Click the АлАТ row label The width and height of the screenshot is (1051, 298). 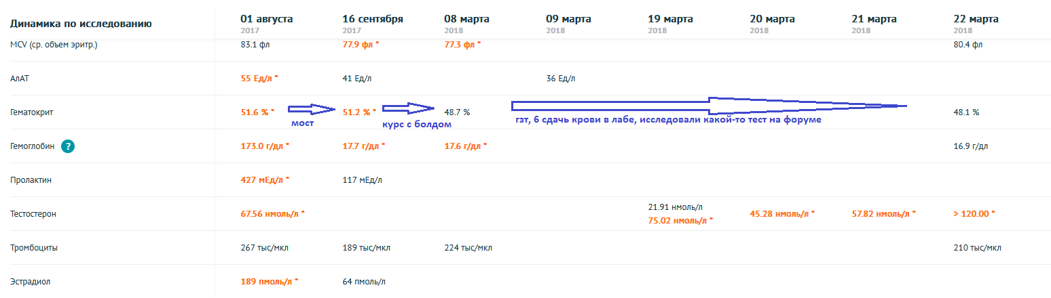coord(20,79)
